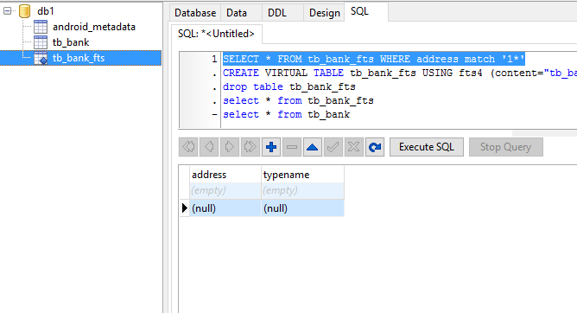
Task: Click the address filter (empty) field
Action: point(225,191)
